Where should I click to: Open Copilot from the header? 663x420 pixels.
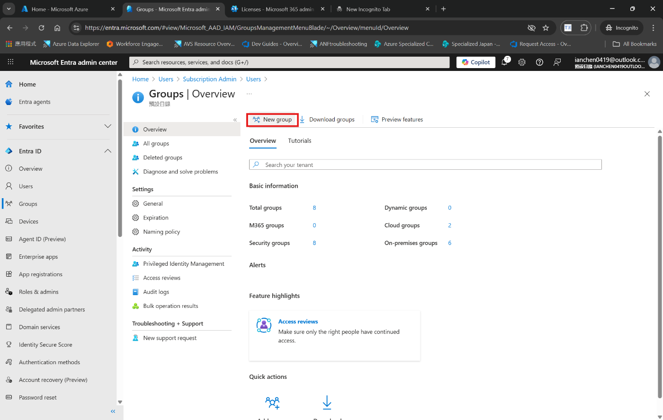(476, 62)
